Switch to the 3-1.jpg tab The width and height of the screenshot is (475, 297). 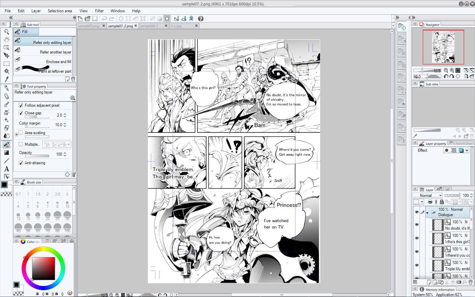(176, 26)
